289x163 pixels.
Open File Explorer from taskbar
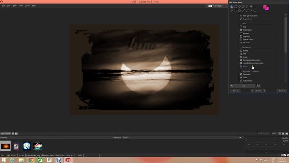22,160
